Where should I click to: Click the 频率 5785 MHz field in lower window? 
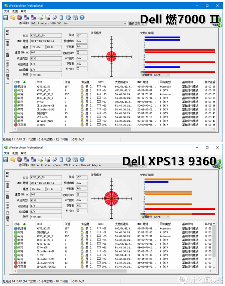[46, 217]
